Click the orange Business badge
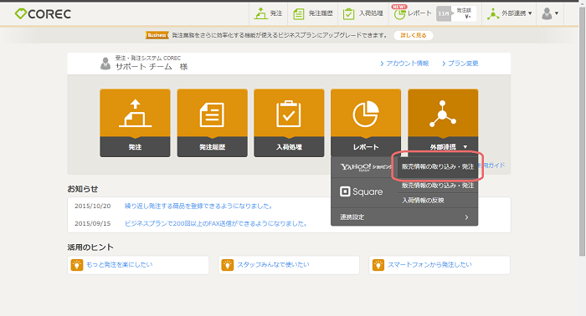This screenshot has width=586, height=316. (x=157, y=35)
